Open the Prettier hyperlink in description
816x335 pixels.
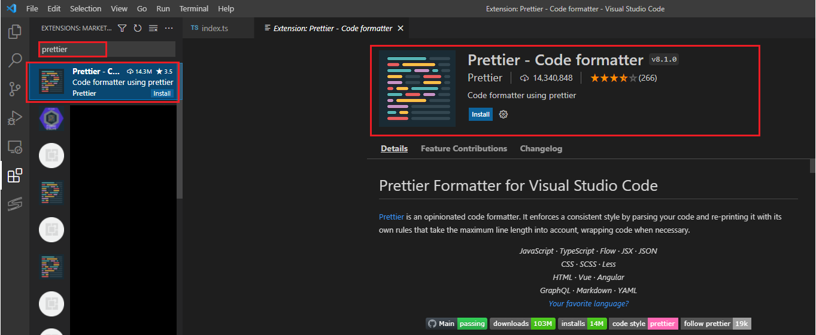tap(392, 217)
